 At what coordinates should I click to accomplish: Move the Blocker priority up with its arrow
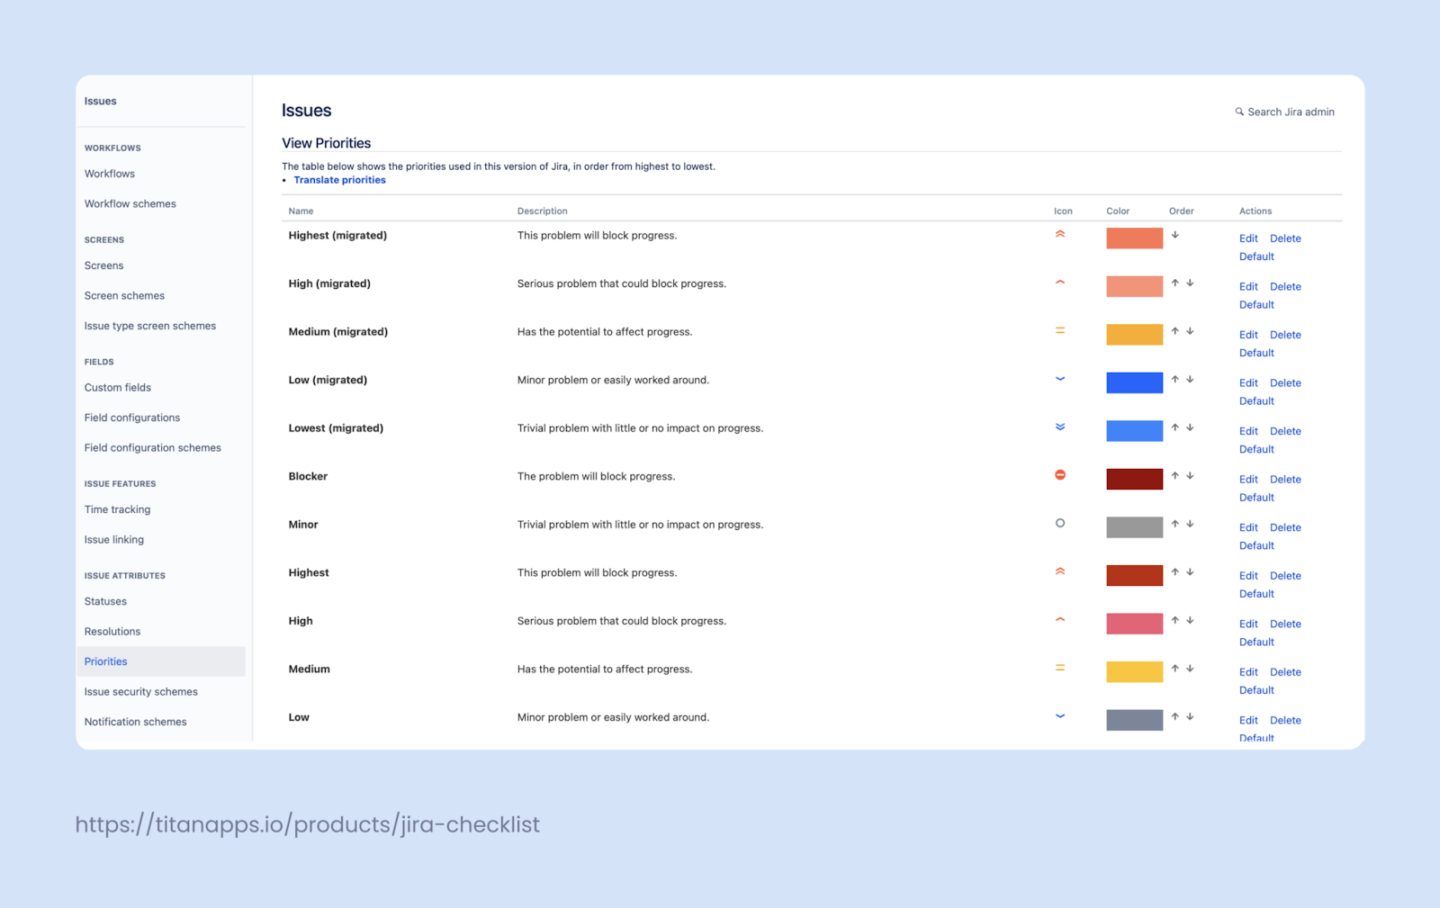[x=1174, y=476]
